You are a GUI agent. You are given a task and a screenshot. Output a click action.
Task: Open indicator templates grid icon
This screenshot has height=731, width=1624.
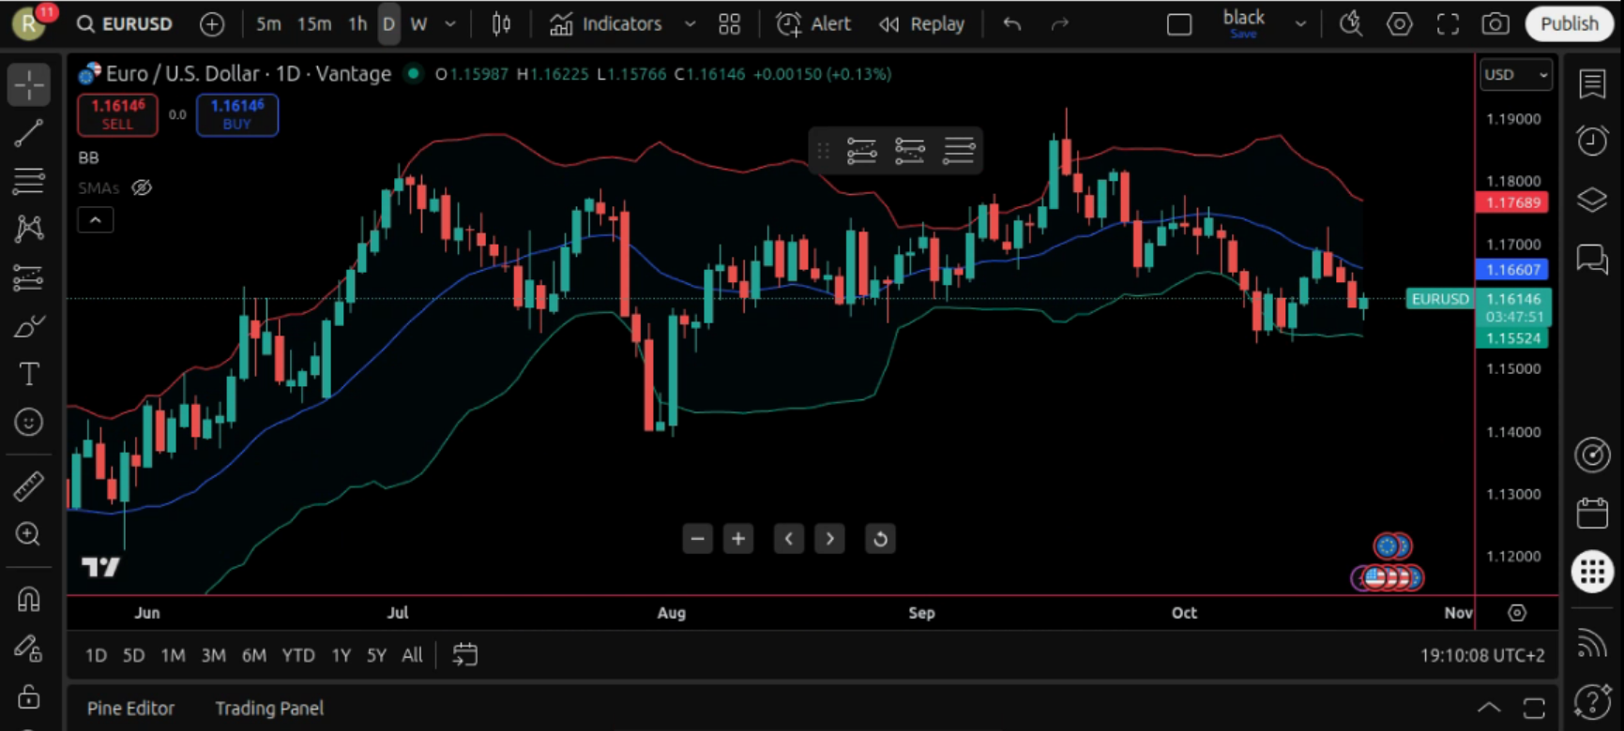pyautogui.click(x=729, y=24)
